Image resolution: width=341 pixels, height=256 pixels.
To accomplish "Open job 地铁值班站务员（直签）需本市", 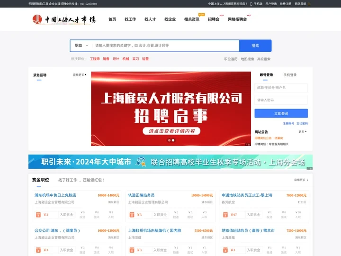I will tap(248, 230).
